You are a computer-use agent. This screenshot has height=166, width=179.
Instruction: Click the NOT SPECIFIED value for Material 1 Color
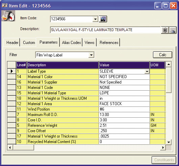tap(124, 77)
